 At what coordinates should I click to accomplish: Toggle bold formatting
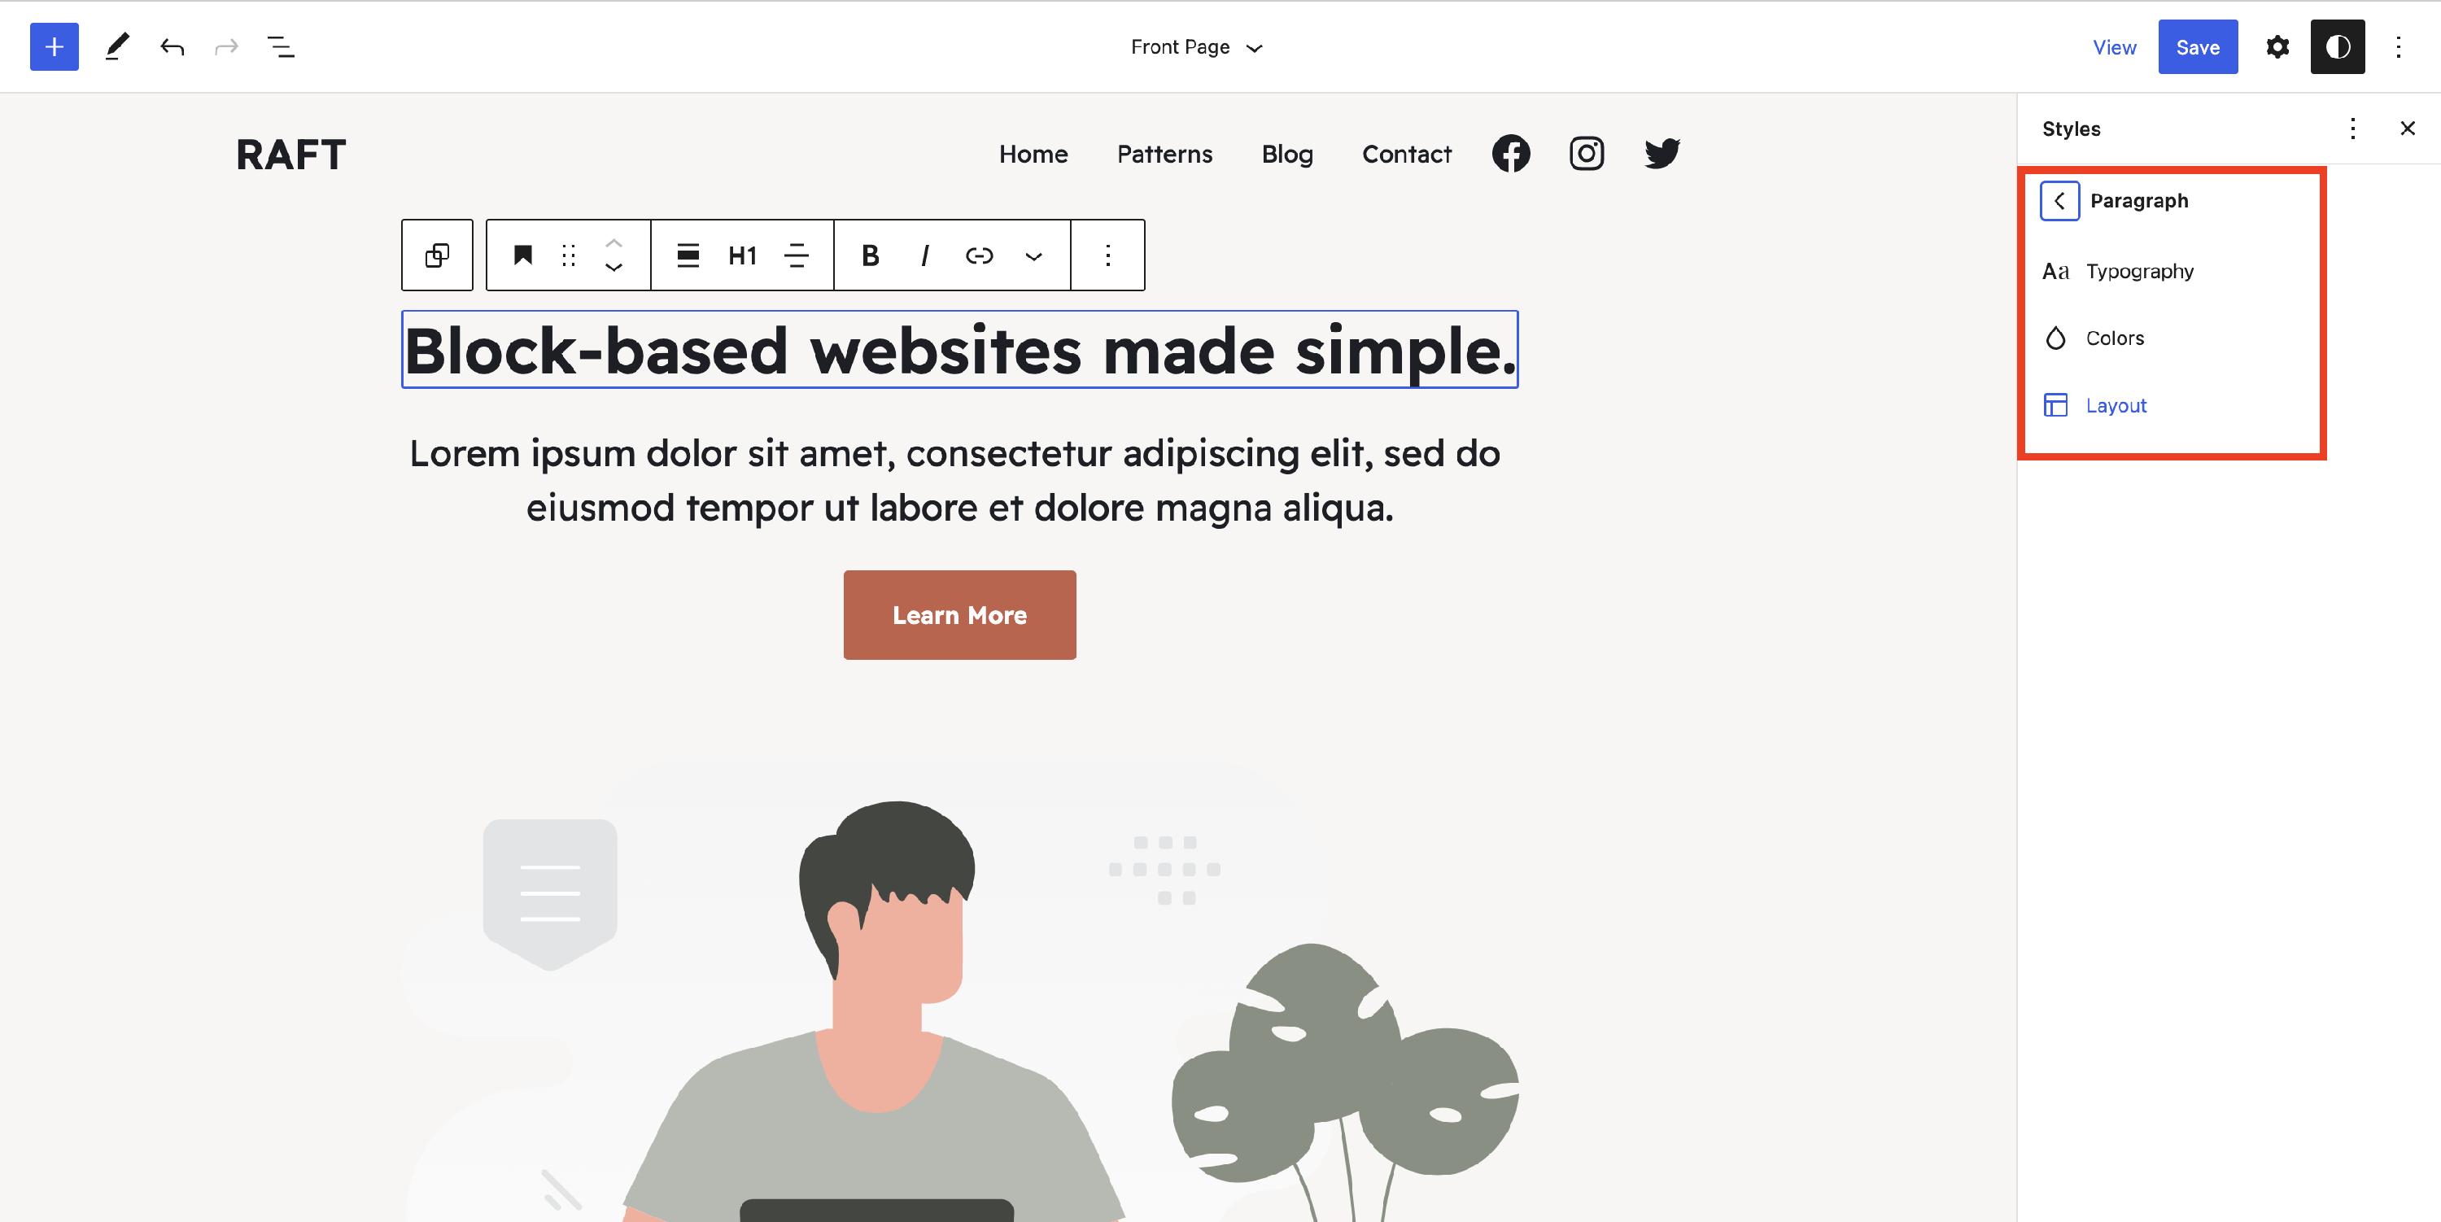pyautogui.click(x=870, y=255)
